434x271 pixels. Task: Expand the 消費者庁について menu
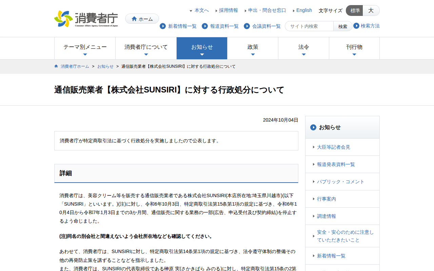pos(146,48)
